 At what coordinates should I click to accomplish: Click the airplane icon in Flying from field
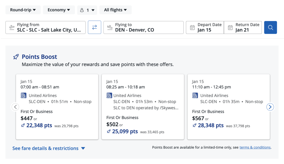point(12,27)
